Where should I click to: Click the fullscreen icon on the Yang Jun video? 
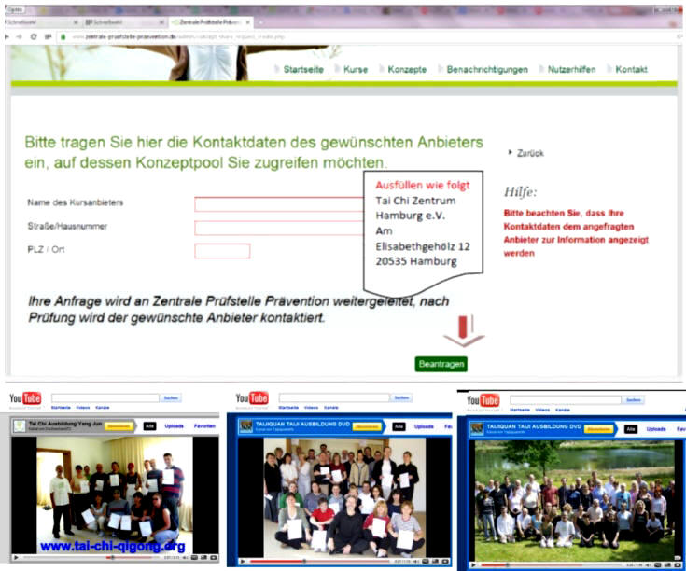pyautogui.click(x=212, y=556)
